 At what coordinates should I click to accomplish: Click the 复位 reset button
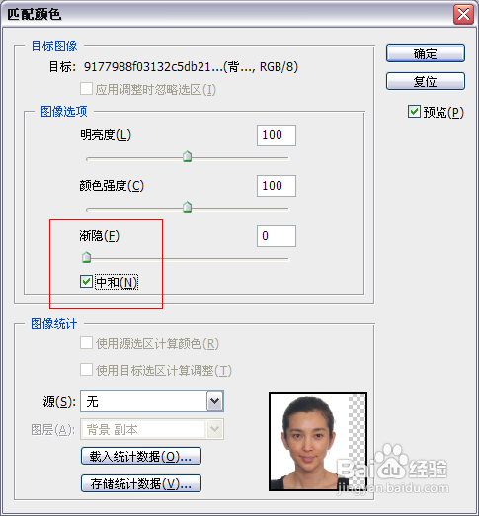426,81
